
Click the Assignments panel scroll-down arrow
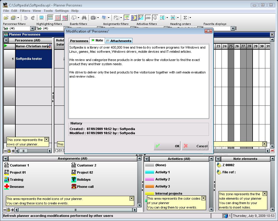pyautogui.click(x=139, y=205)
